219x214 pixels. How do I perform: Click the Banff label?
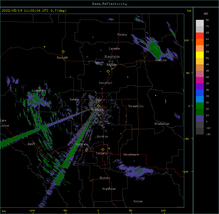[32, 144]
